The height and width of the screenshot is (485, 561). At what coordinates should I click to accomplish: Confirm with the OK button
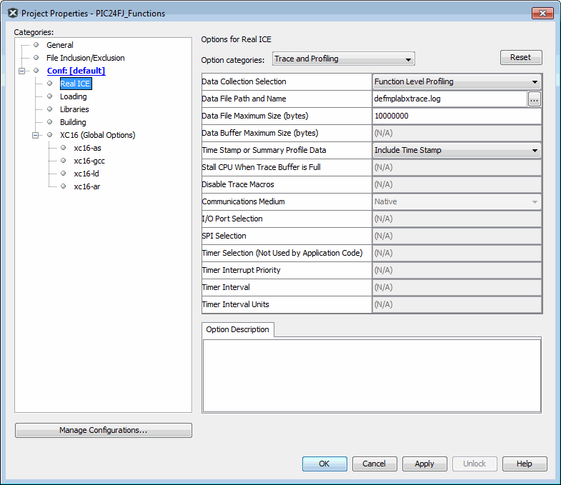click(324, 464)
